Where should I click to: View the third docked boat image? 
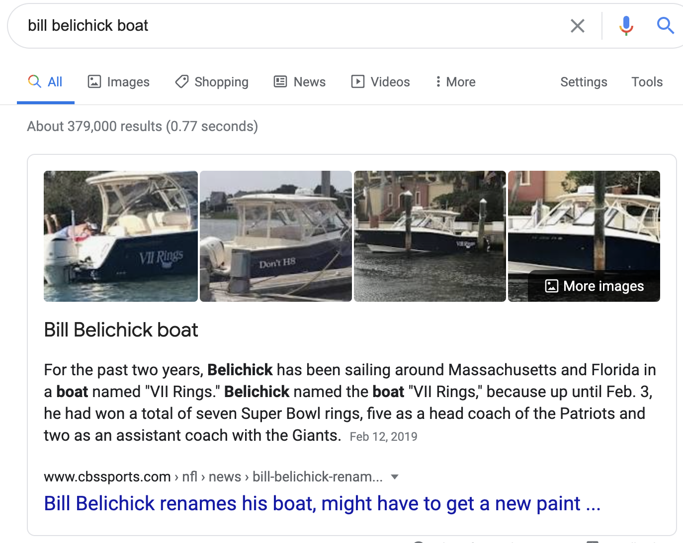430,236
